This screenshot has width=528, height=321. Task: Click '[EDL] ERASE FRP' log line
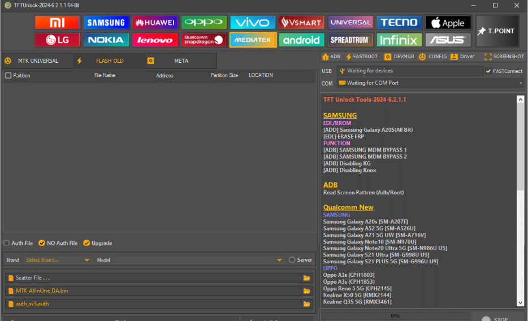tap(344, 137)
